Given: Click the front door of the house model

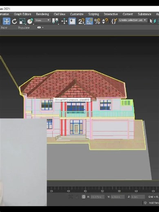Looking at the screenshot, I should click(x=76, y=128).
